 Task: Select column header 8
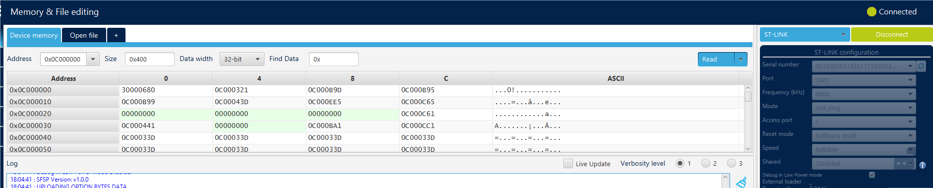pos(352,78)
